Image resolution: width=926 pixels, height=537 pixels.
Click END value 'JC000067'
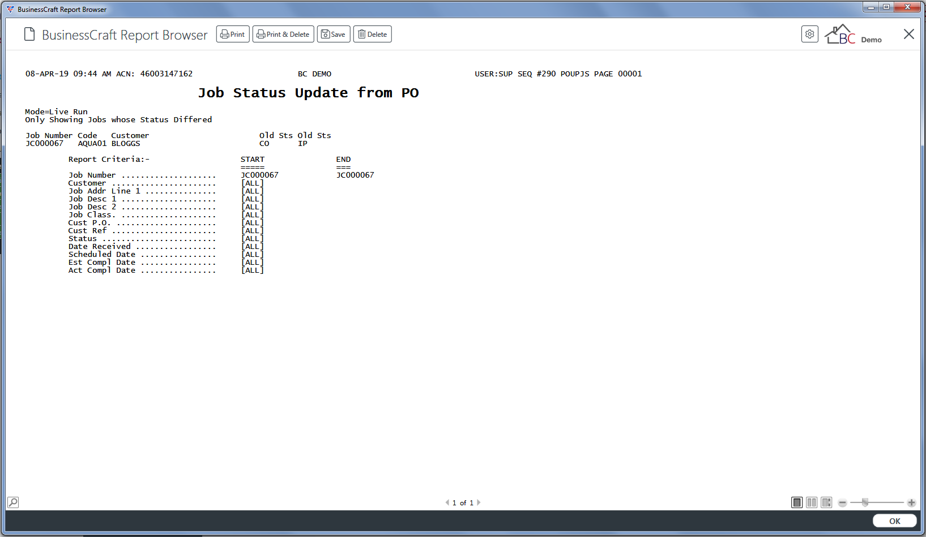pos(355,175)
